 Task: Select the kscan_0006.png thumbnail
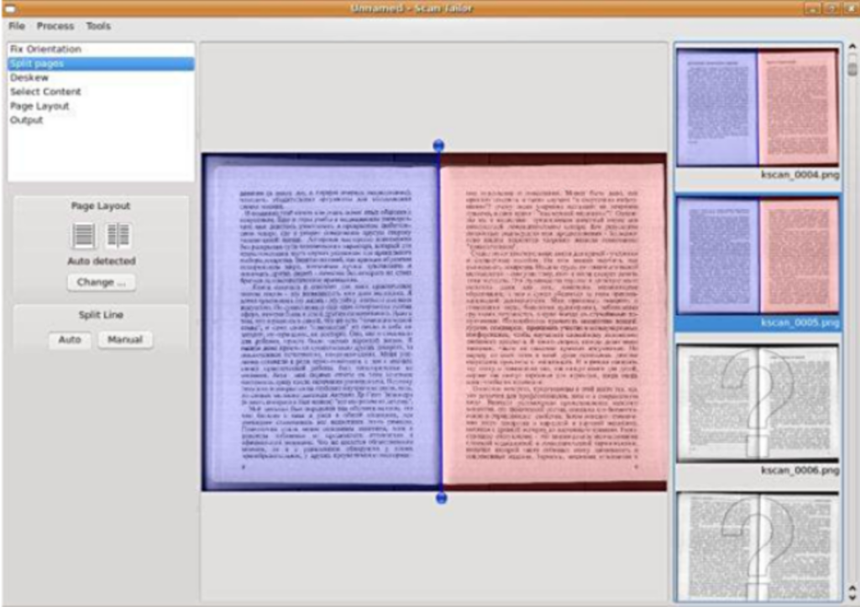(758, 403)
